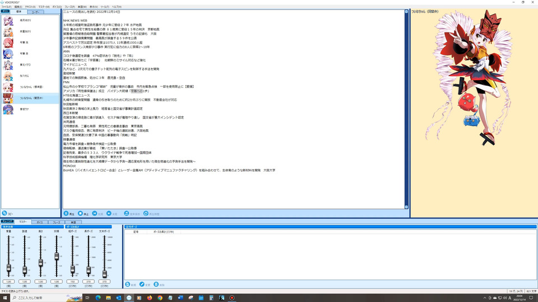Screen dimensions: 538x302
Task: Click the 長ポーズ slider handle
Action: click(x=89, y=271)
